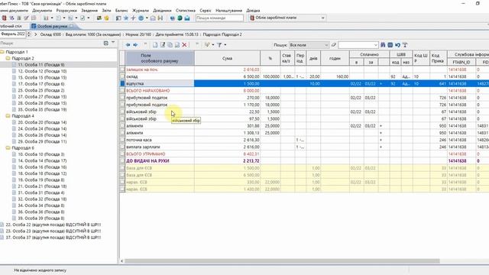
Task: Click the binoculars find icon
Action: pos(383,45)
